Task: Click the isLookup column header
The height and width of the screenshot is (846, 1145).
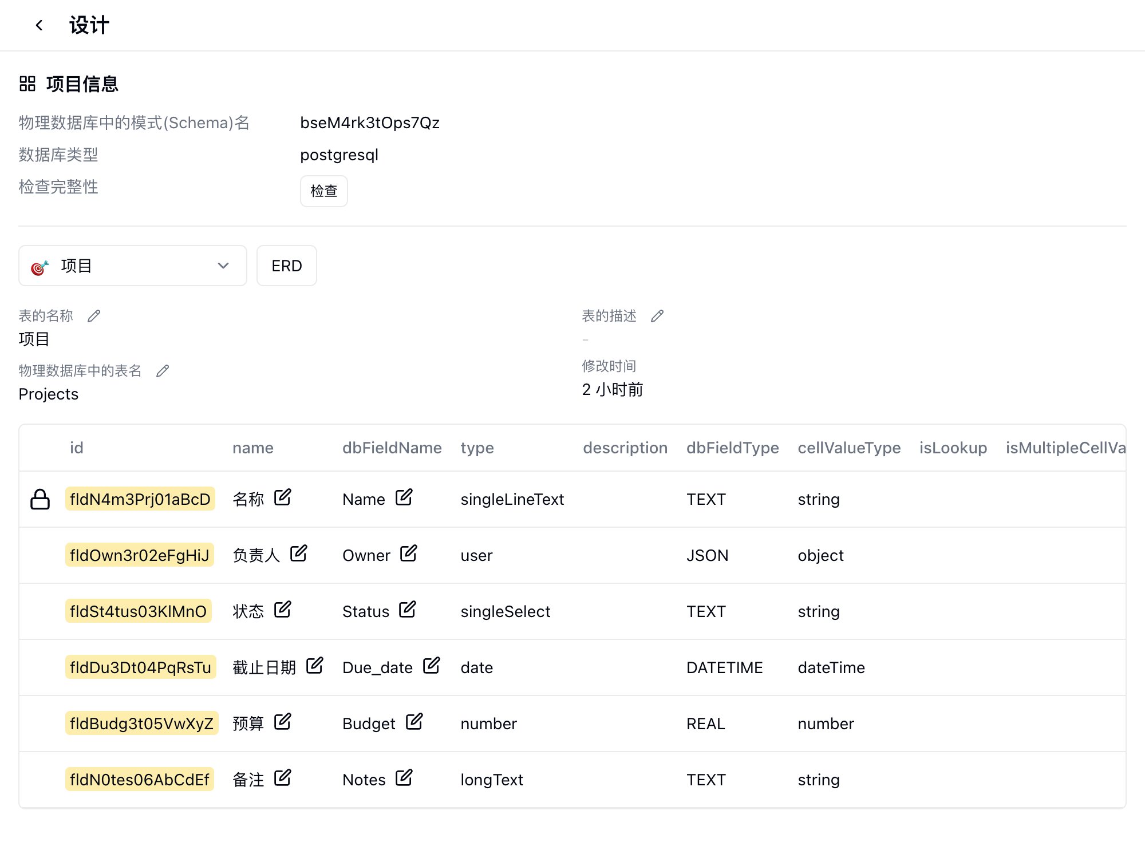Action: [953, 448]
